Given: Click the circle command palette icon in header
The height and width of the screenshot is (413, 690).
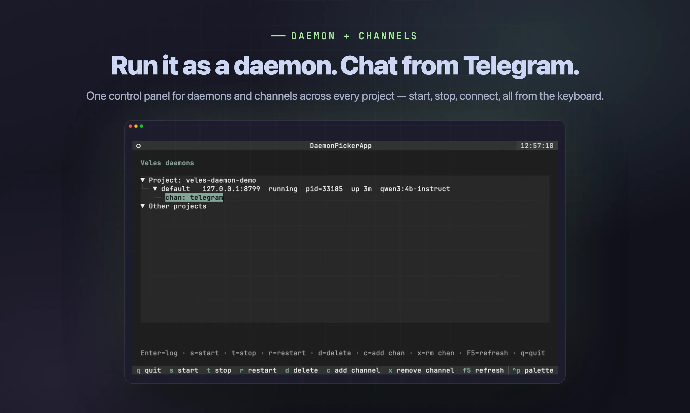Looking at the screenshot, I should pyautogui.click(x=138, y=146).
